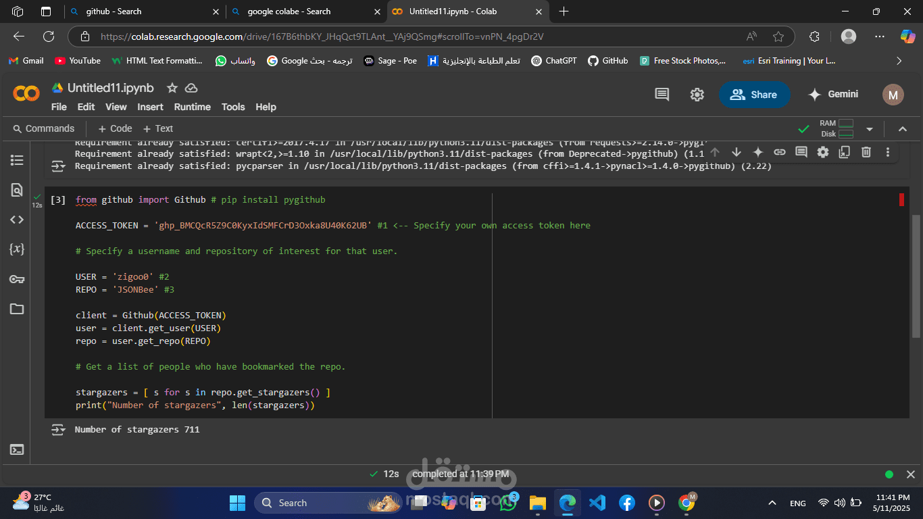Click the browser address bar URL
Viewport: 923px width, 519px height.
322,36
